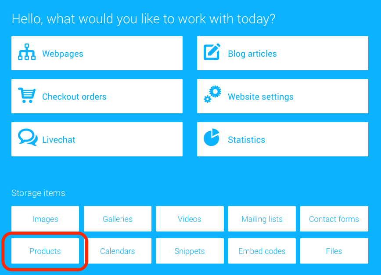This screenshot has width=381, height=275.
Task: Go to Blog articles
Action: pyautogui.click(x=283, y=53)
